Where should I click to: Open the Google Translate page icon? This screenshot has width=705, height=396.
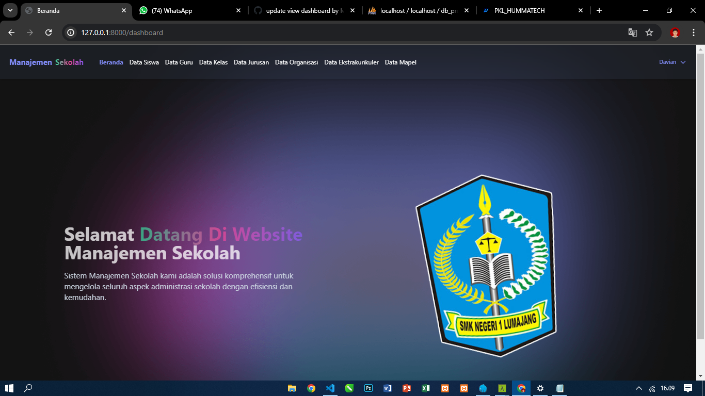(x=632, y=32)
